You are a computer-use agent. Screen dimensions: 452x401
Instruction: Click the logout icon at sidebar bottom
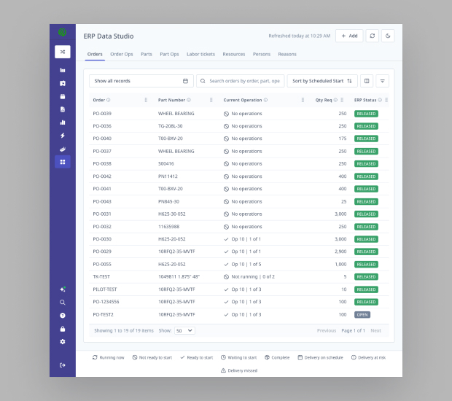pos(63,365)
